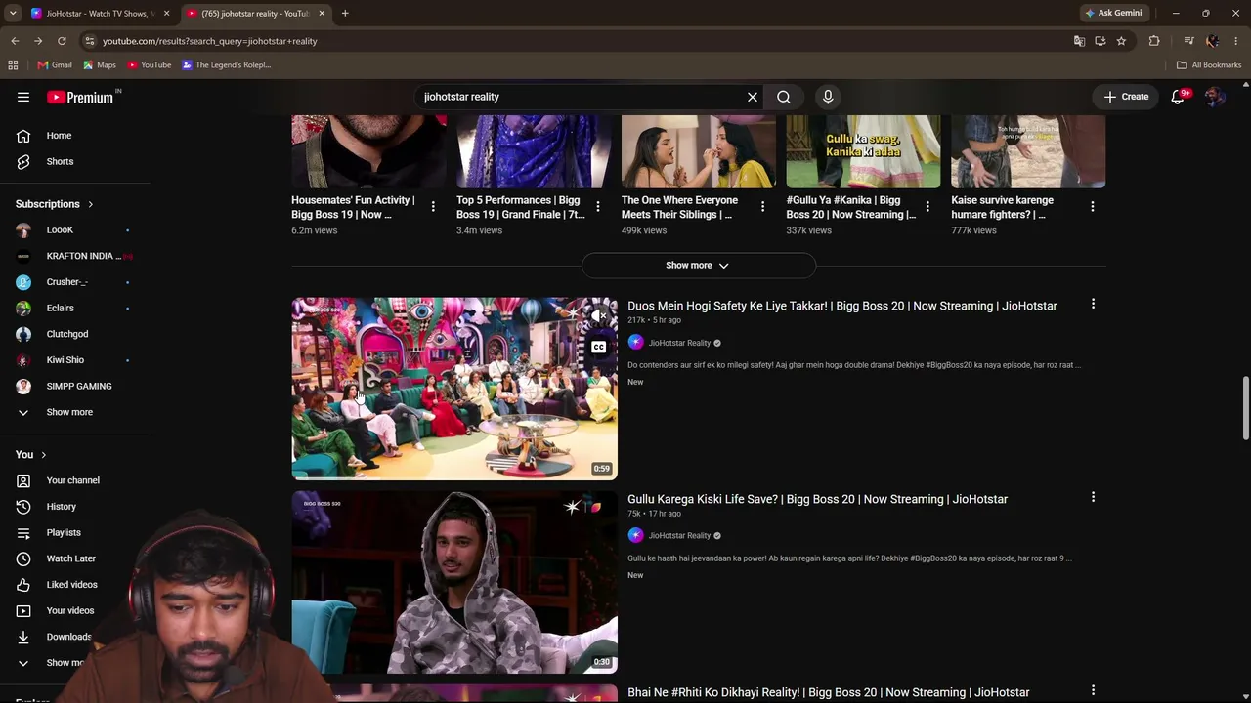Screen dimensions: 1251x703
Task: Open options for Top 5 Performances short
Action: tap(598, 207)
